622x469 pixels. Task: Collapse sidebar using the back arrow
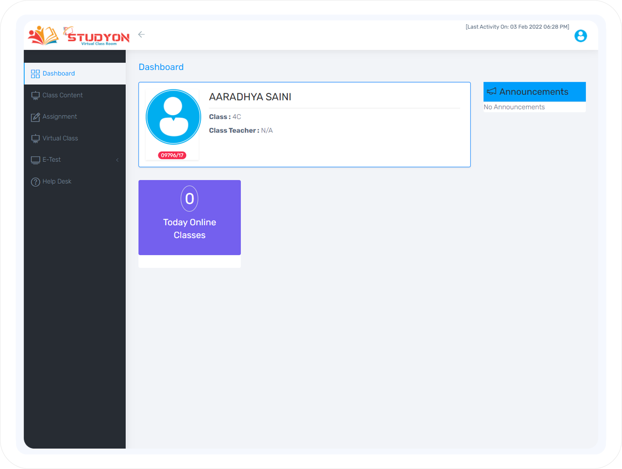point(141,35)
